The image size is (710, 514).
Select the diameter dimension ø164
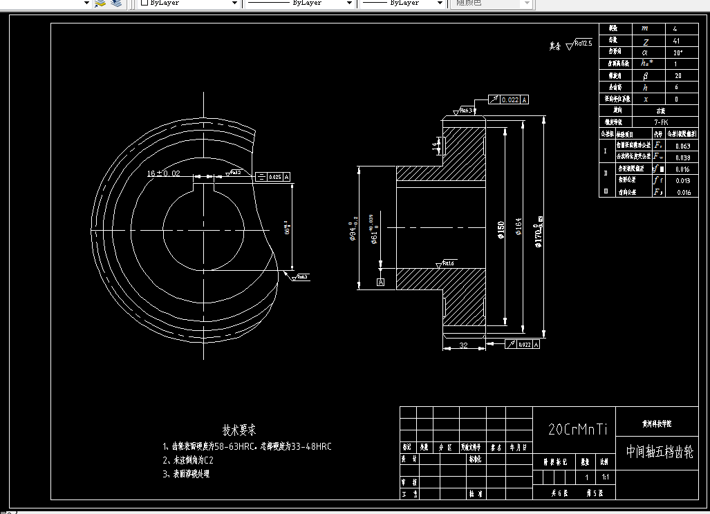[x=519, y=226]
